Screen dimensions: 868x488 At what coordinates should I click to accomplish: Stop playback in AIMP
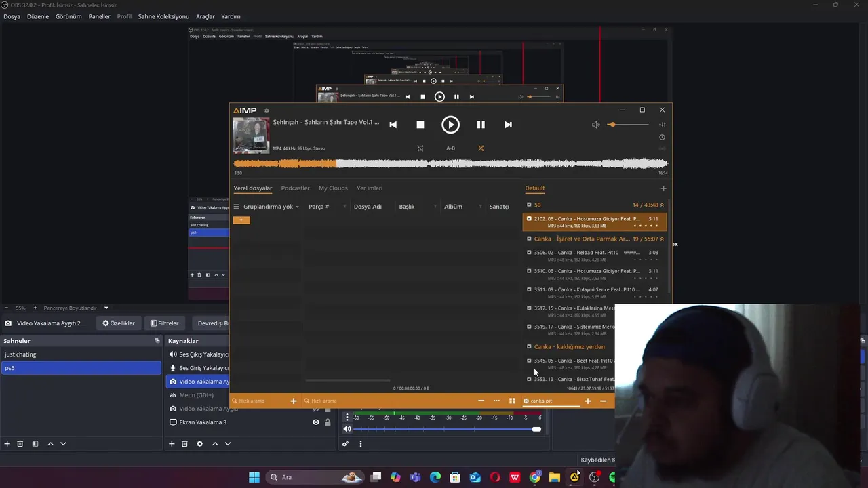point(420,125)
